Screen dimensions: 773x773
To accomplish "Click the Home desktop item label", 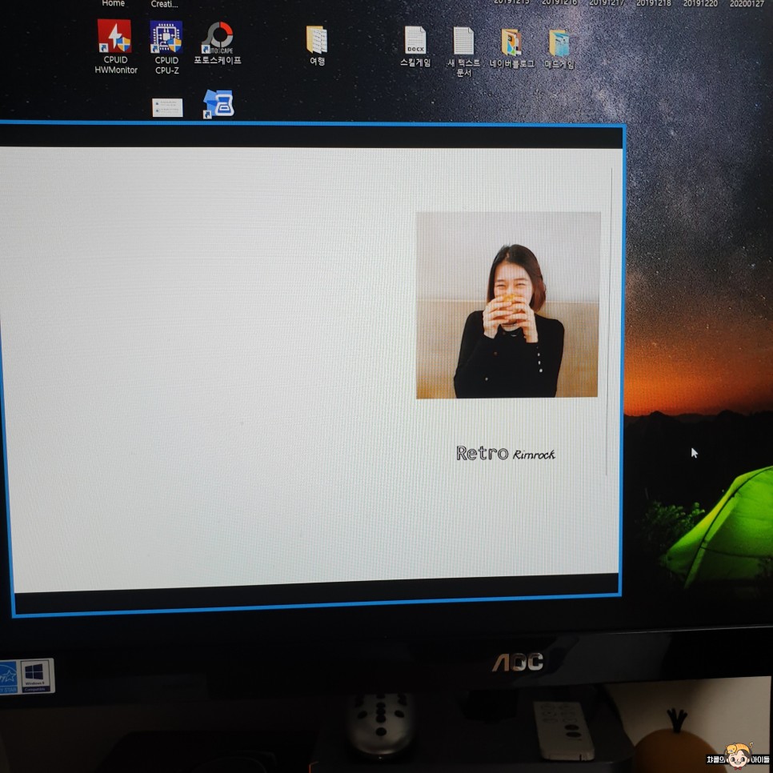I will pos(113,4).
